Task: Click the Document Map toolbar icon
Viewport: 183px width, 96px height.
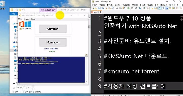Action: (173, 8)
